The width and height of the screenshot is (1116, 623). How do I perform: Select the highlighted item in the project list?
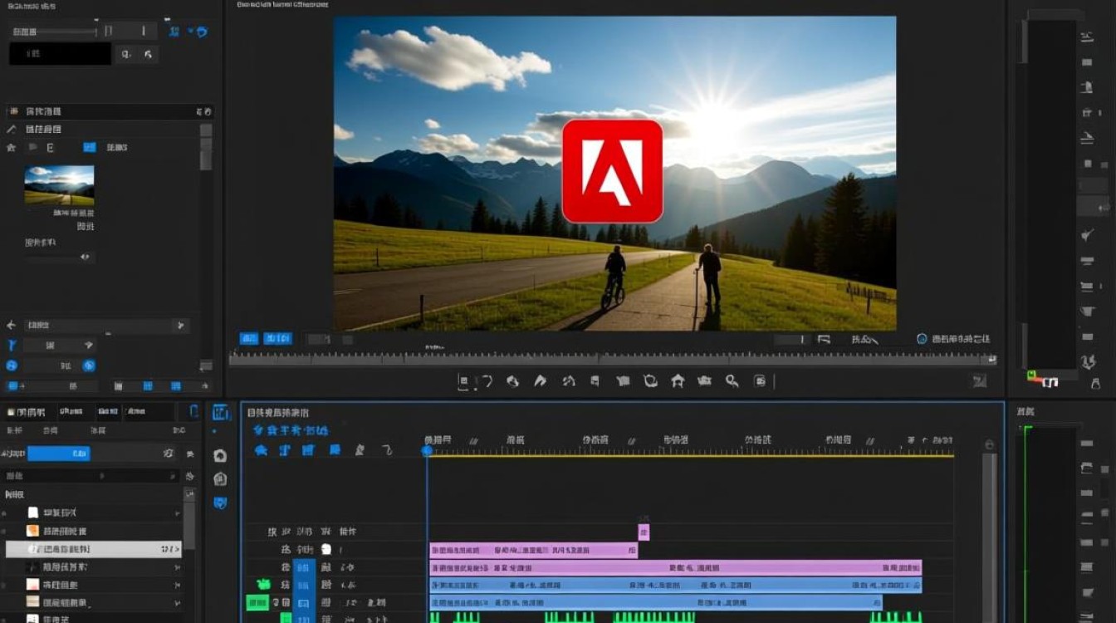tap(94, 549)
